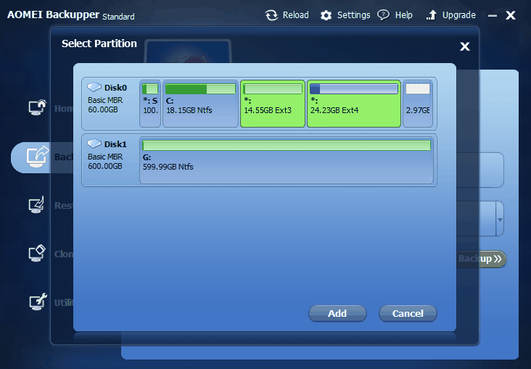Open the Utilities sidebar icon
The width and height of the screenshot is (531, 369).
(38, 302)
